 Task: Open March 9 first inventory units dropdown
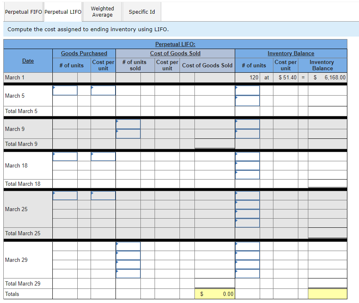pyautogui.click(x=248, y=124)
